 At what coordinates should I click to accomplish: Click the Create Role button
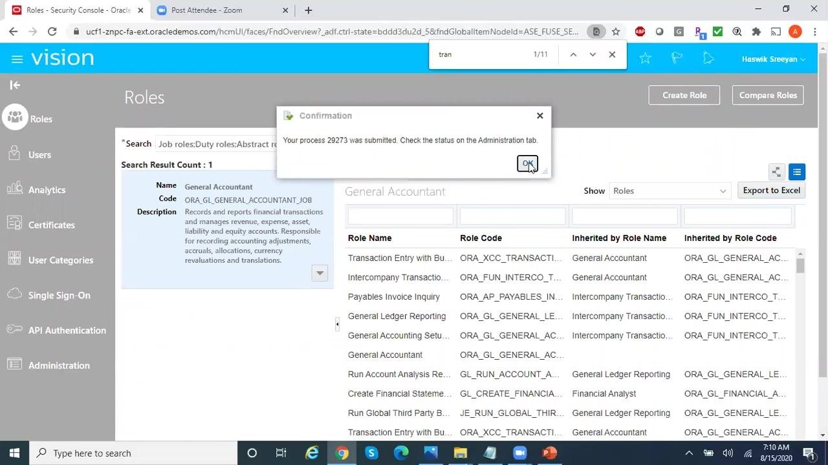tap(684, 95)
